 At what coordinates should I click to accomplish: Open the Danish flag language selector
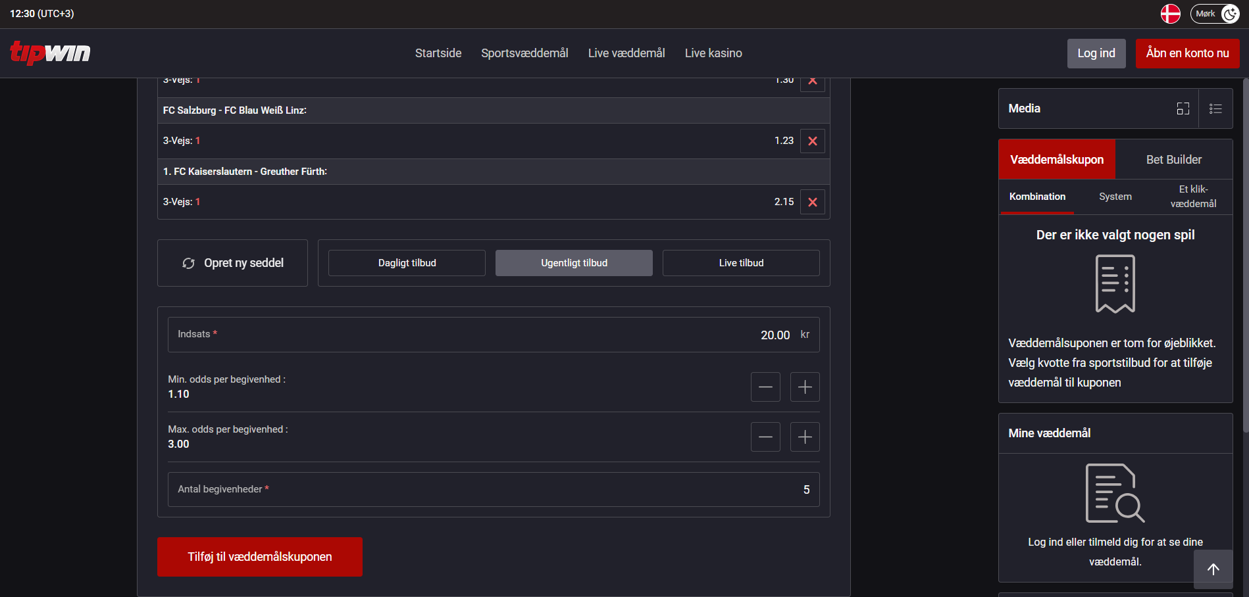click(x=1170, y=14)
